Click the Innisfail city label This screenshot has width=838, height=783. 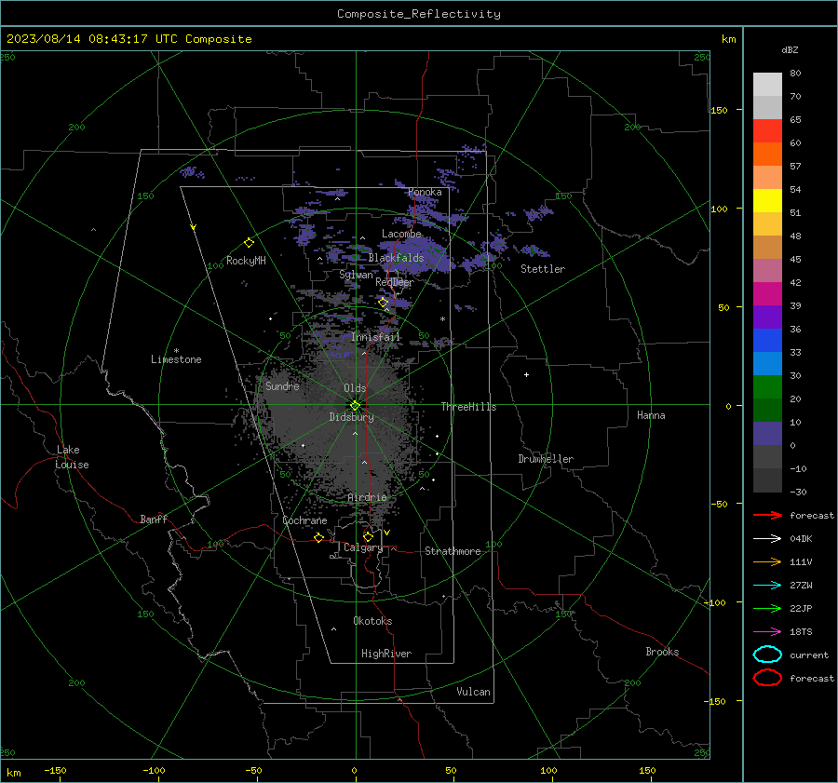[x=376, y=337]
